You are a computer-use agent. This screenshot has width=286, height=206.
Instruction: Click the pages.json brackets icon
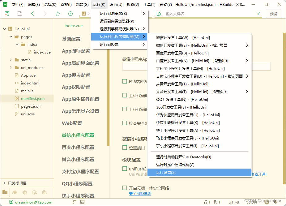tap(17, 106)
